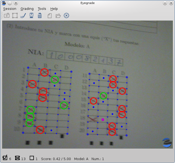175x163 pixels.
Task: Click the incorrect answers crossed box icon
Action: (x=18, y=158)
